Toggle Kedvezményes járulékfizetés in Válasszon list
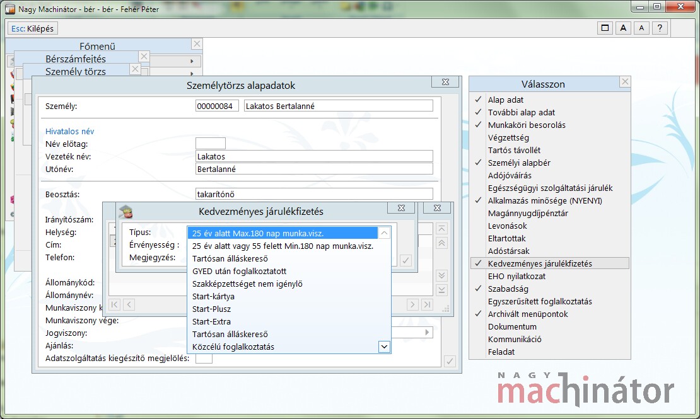 [x=549, y=264]
